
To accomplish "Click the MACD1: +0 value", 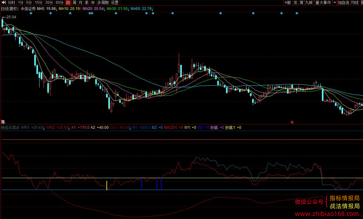I will (x=174, y=128).
